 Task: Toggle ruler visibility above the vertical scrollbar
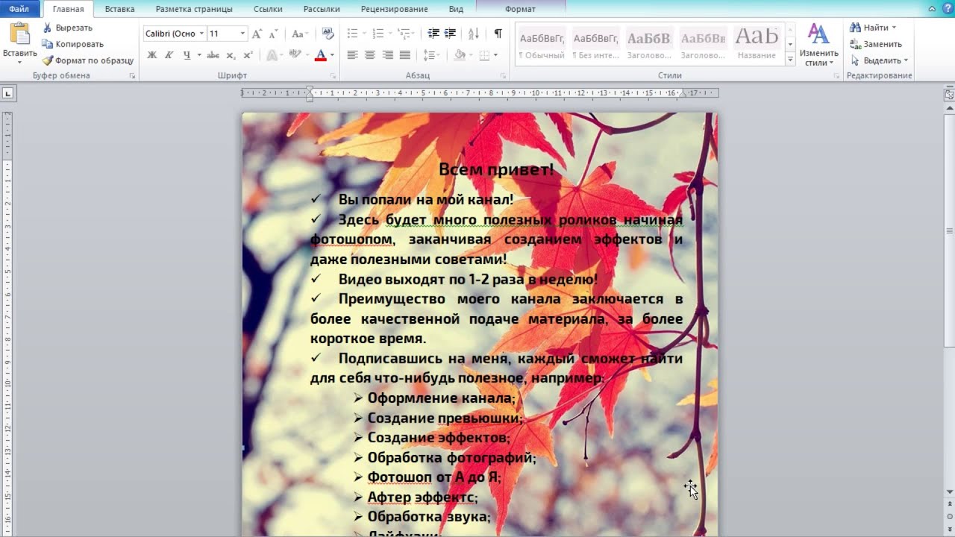click(x=949, y=95)
